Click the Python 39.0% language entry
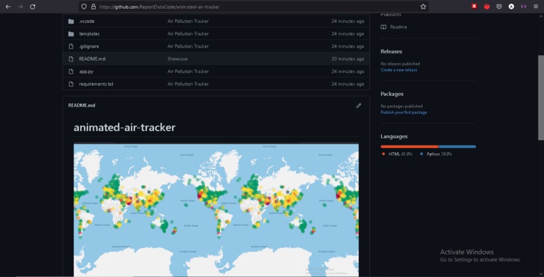The height and width of the screenshot is (277, 544). [x=436, y=154]
